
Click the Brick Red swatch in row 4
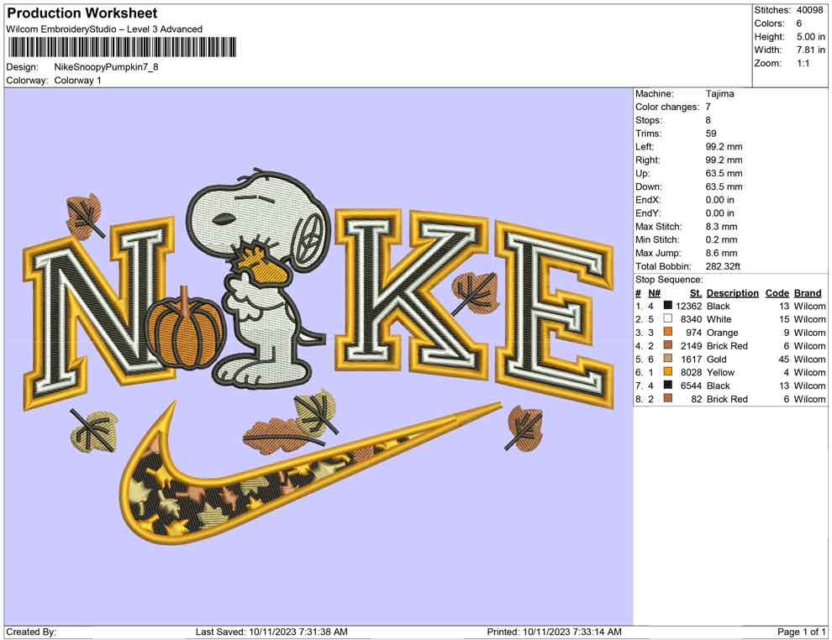(x=668, y=345)
